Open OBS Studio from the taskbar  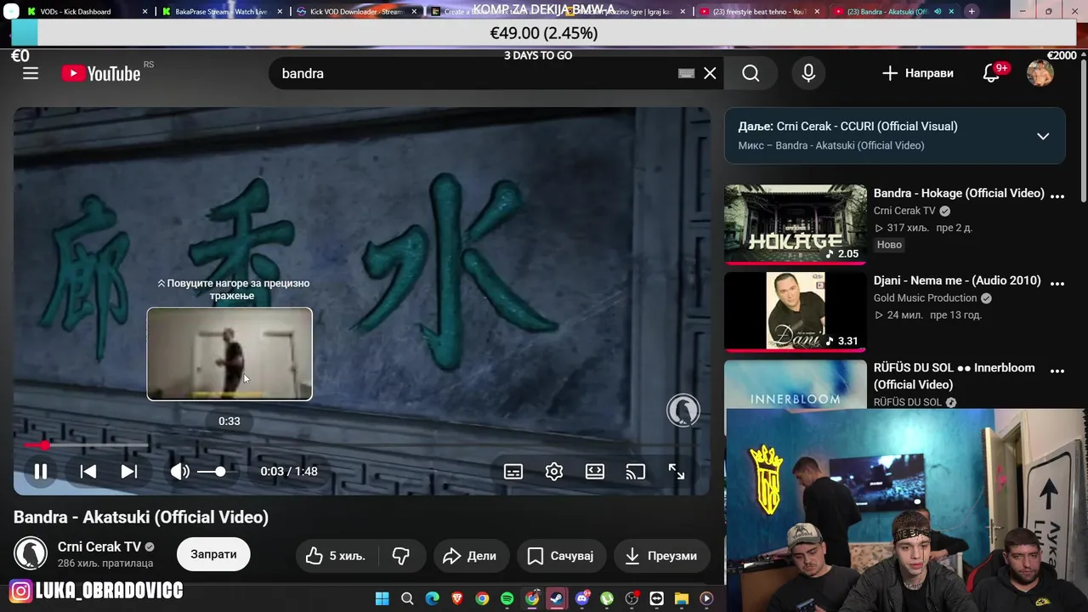pyautogui.click(x=632, y=599)
